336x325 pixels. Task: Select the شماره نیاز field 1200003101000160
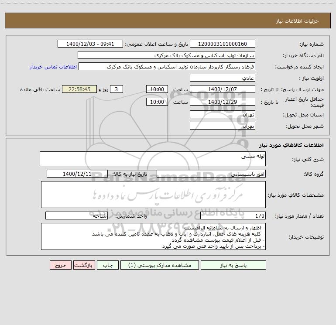(x=223, y=44)
